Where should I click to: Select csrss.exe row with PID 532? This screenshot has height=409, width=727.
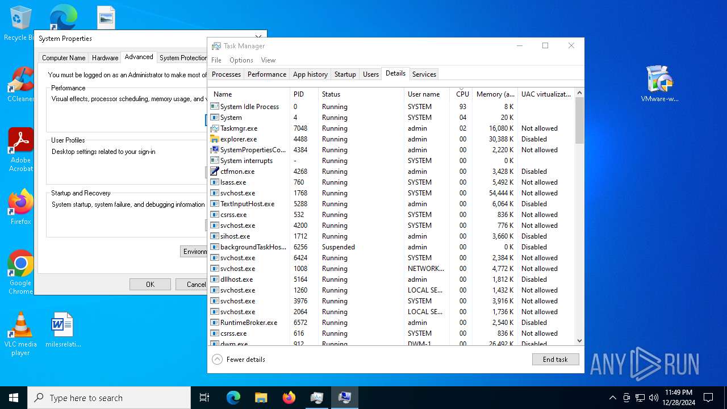[x=391, y=215]
